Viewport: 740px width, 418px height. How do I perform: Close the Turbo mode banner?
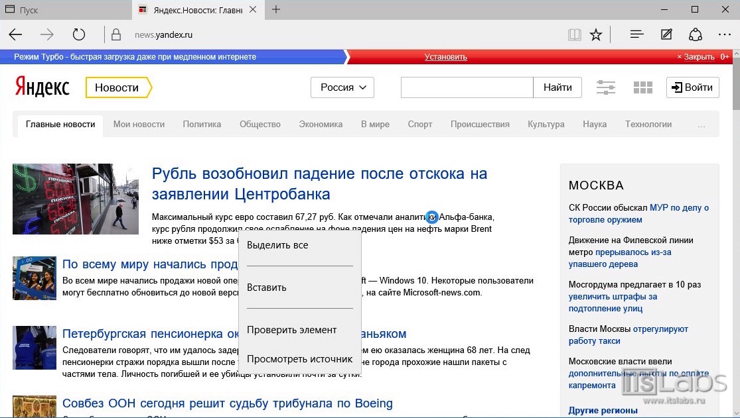(696, 57)
